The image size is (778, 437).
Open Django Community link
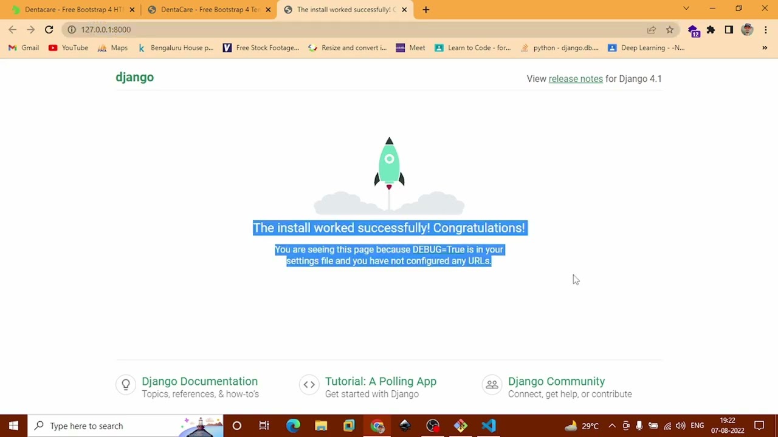coord(556,381)
